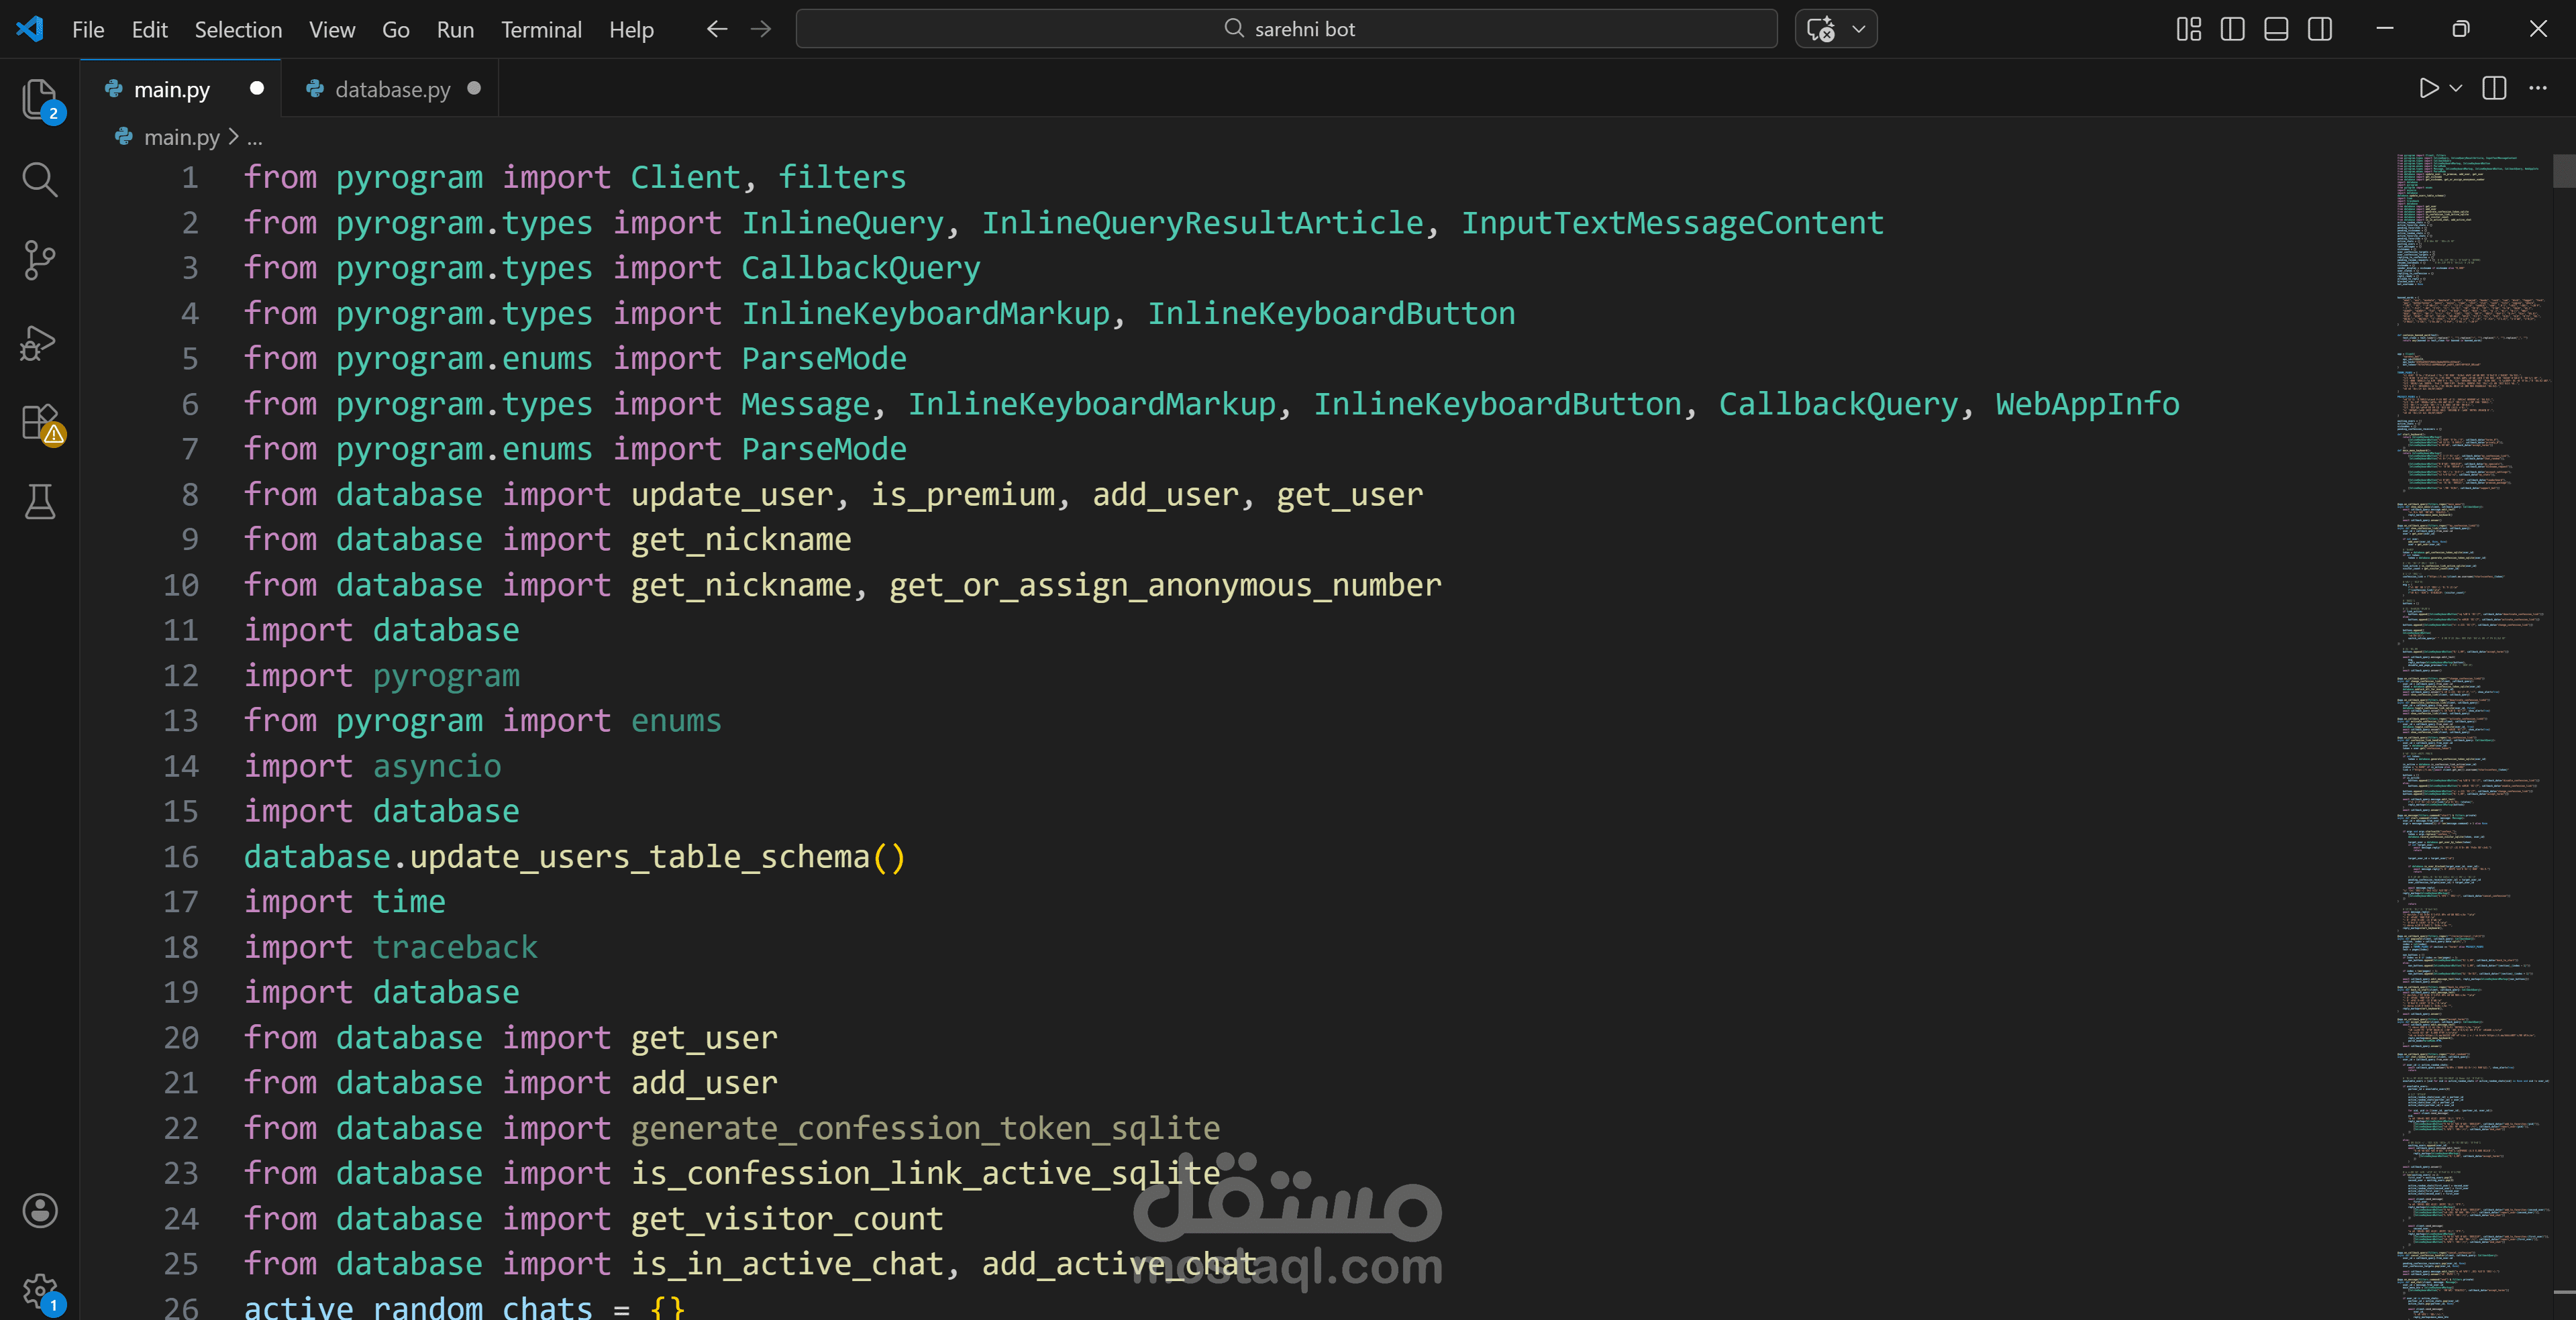Open the Extensions view
Viewport: 2576px width, 1320px height.
point(40,423)
